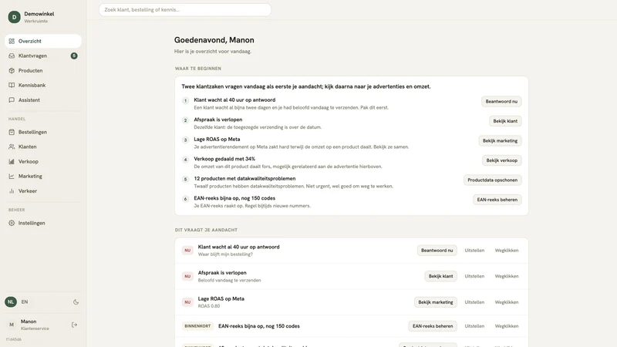This screenshot has width=617, height=347.
Task: Click the Manon user avatar
Action: (x=12, y=325)
